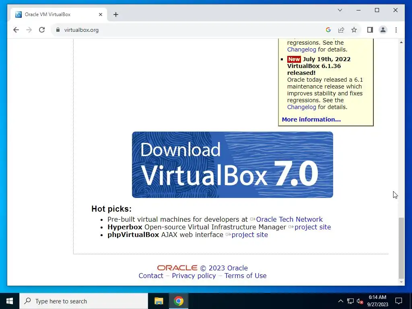Image resolution: width=412 pixels, height=309 pixels.
Task: Open a new browser tab
Action: tap(116, 14)
